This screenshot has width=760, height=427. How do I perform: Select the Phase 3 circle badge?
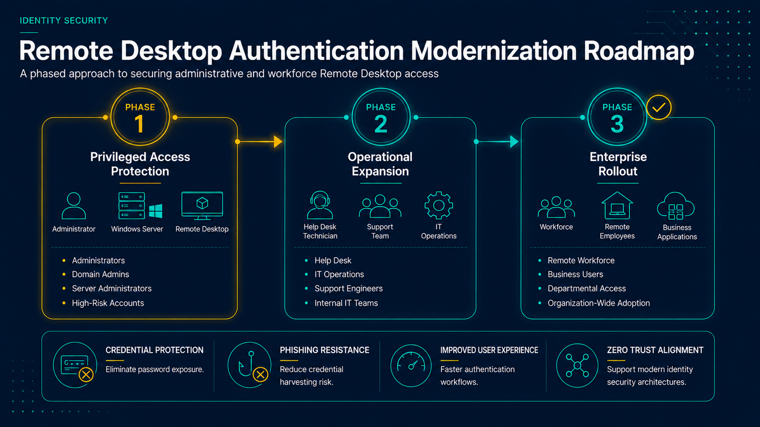(x=617, y=117)
